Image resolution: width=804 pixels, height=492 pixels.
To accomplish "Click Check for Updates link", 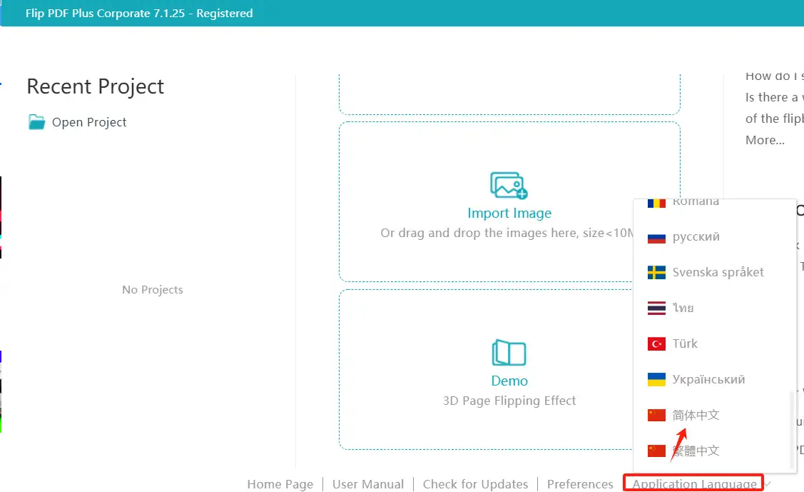I will tap(475, 484).
